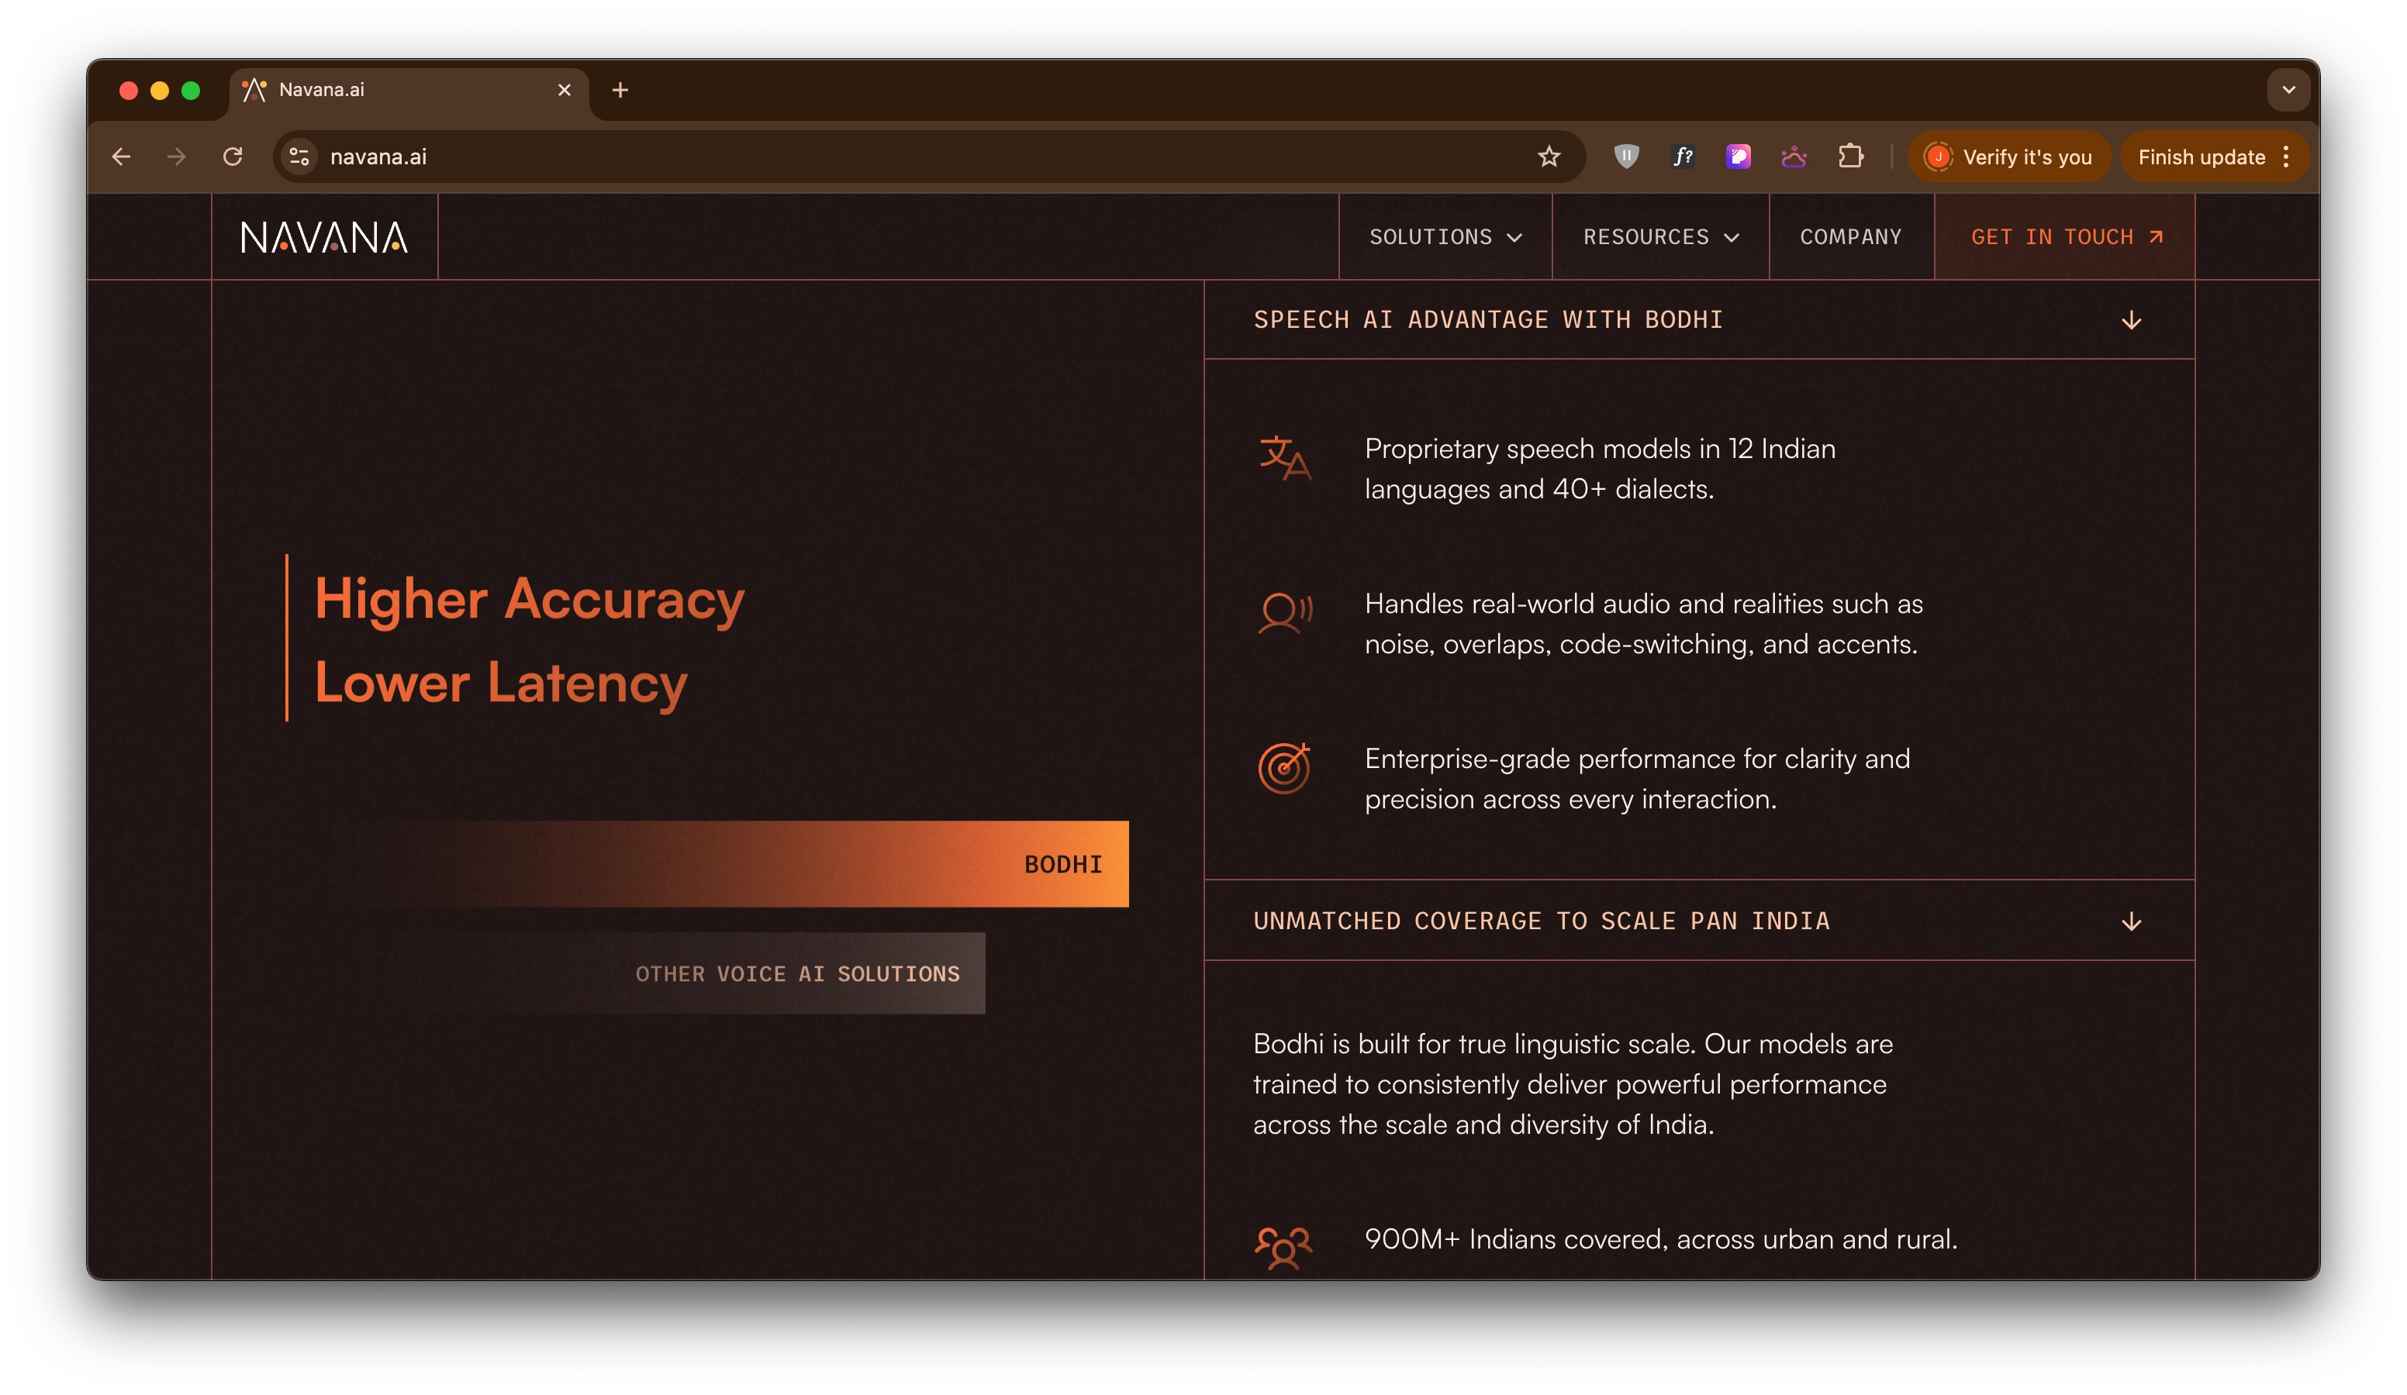
Task: Open the shield extension icon
Action: (1625, 156)
